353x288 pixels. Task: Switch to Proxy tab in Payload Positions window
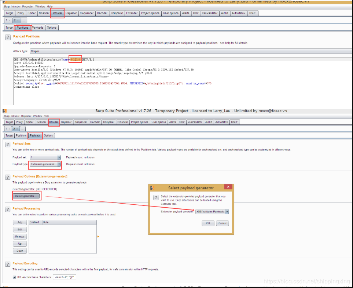pyautogui.click(x=20, y=13)
